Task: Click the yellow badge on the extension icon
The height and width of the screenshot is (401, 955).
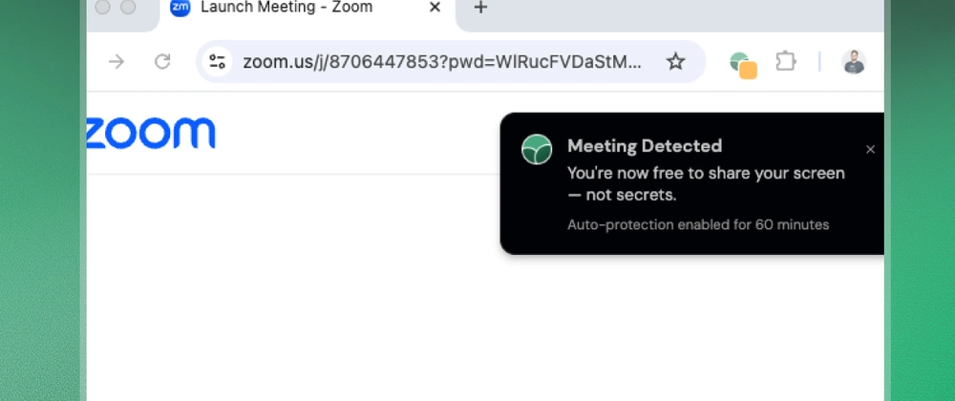Action: [748, 71]
